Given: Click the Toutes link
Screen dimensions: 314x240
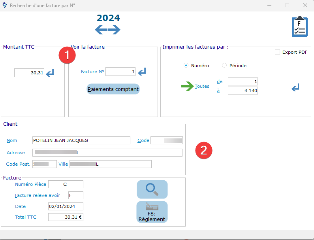Looking at the screenshot, I should tap(202, 86).
